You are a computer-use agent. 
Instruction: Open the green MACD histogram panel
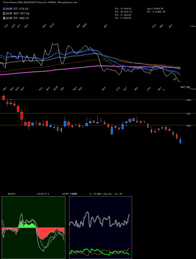[x=33, y=228]
